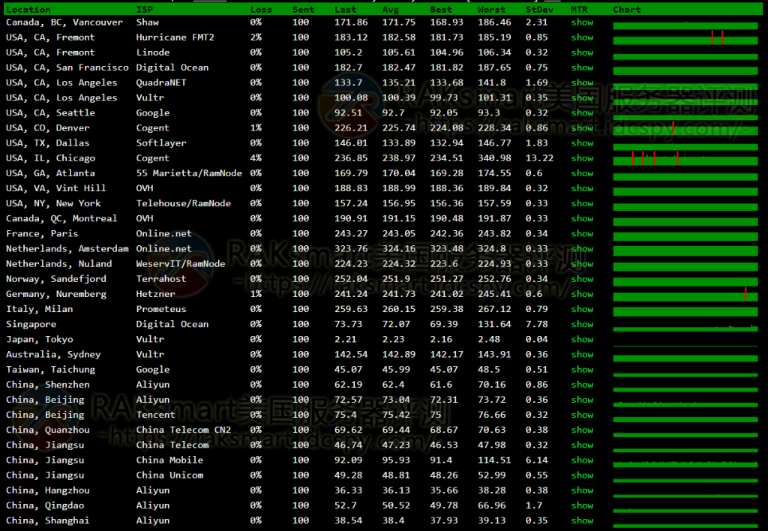Click the Germany Hetzner latency chart bar
The height and width of the screenshot is (531, 768).
point(685,294)
